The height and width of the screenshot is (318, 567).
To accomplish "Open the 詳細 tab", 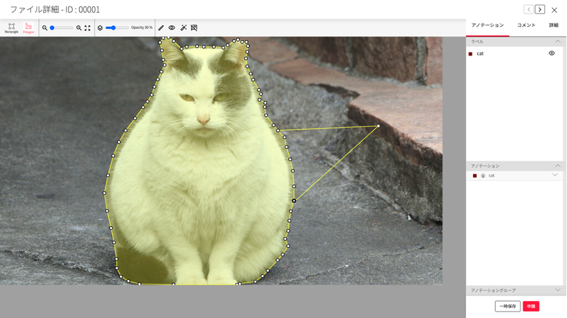I will pyautogui.click(x=553, y=26).
